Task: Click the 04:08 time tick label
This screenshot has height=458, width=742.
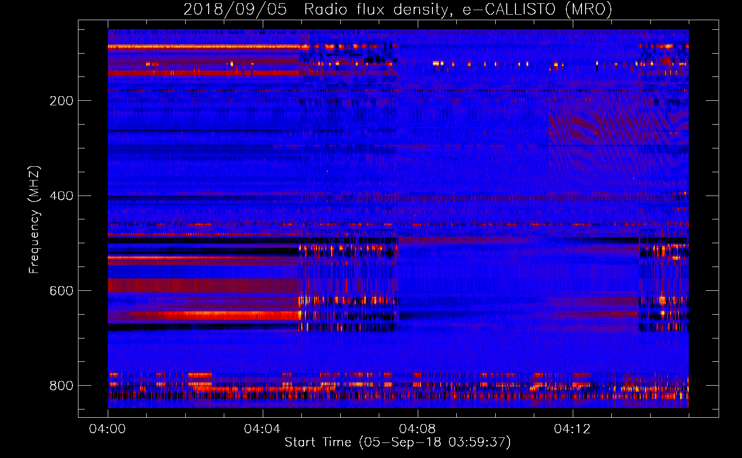Action: [x=417, y=429]
